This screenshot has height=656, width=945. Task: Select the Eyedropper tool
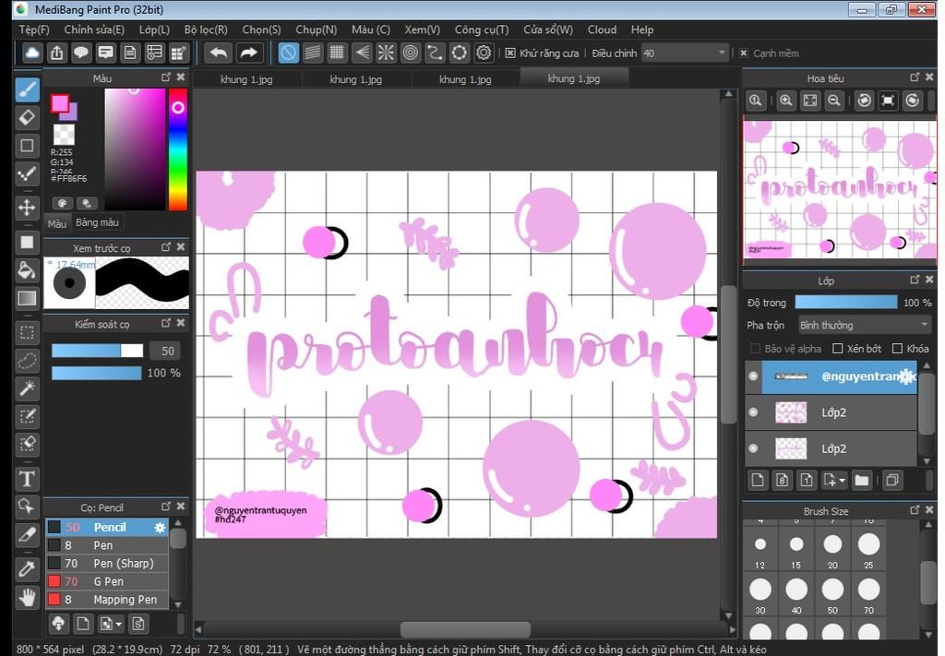point(27,568)
